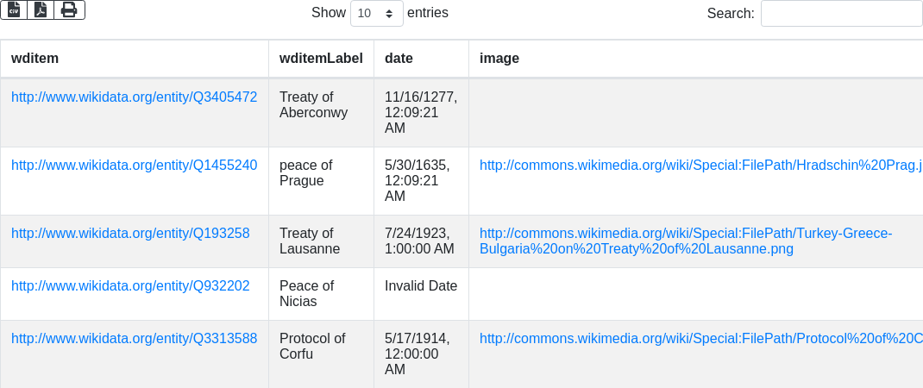Open the entries-per-page dropdown
The width and height of the screenshot is (923, 388).
click(376, 14)
